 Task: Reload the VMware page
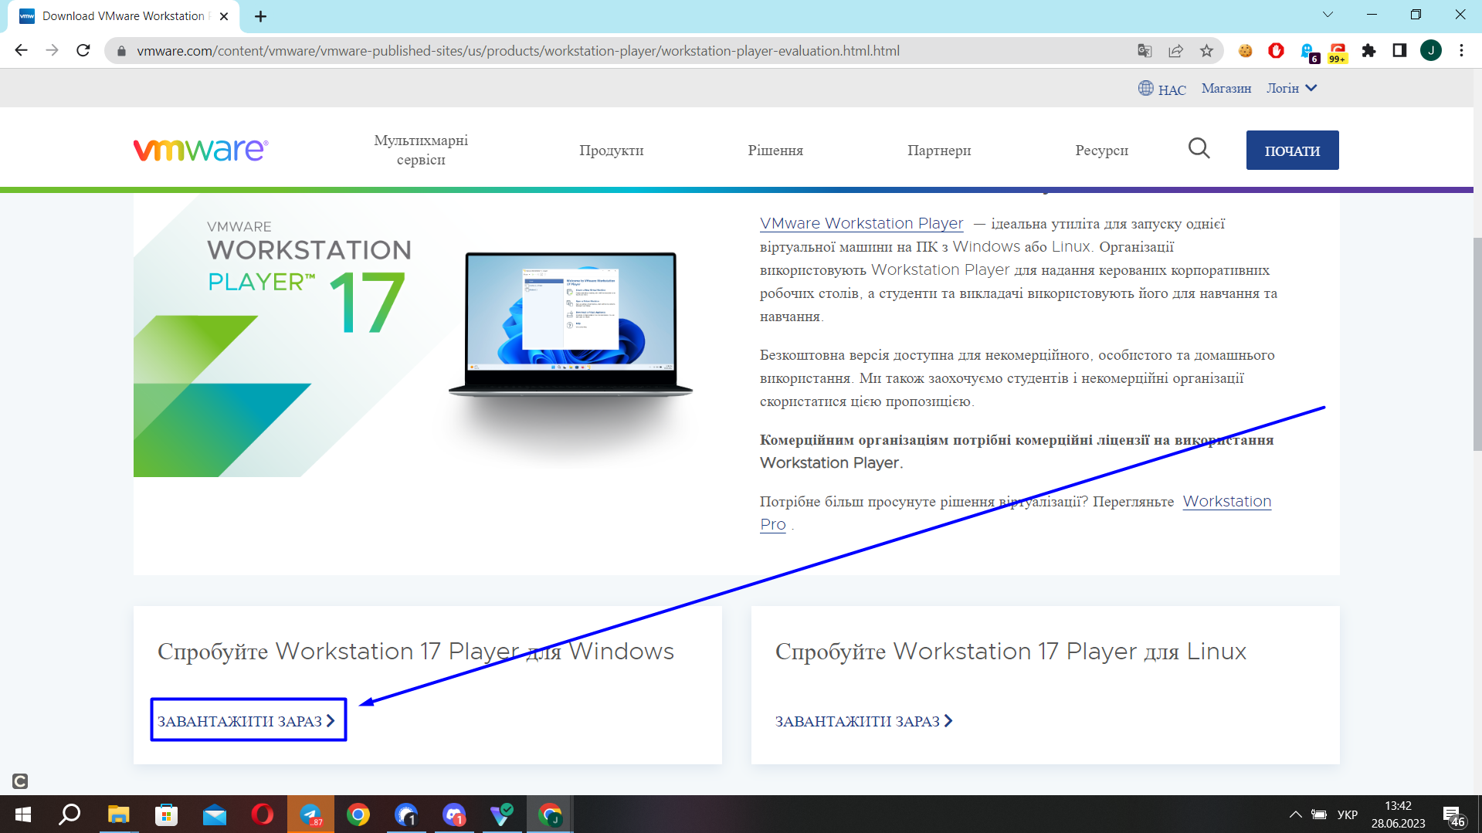(x=83, y=51)
